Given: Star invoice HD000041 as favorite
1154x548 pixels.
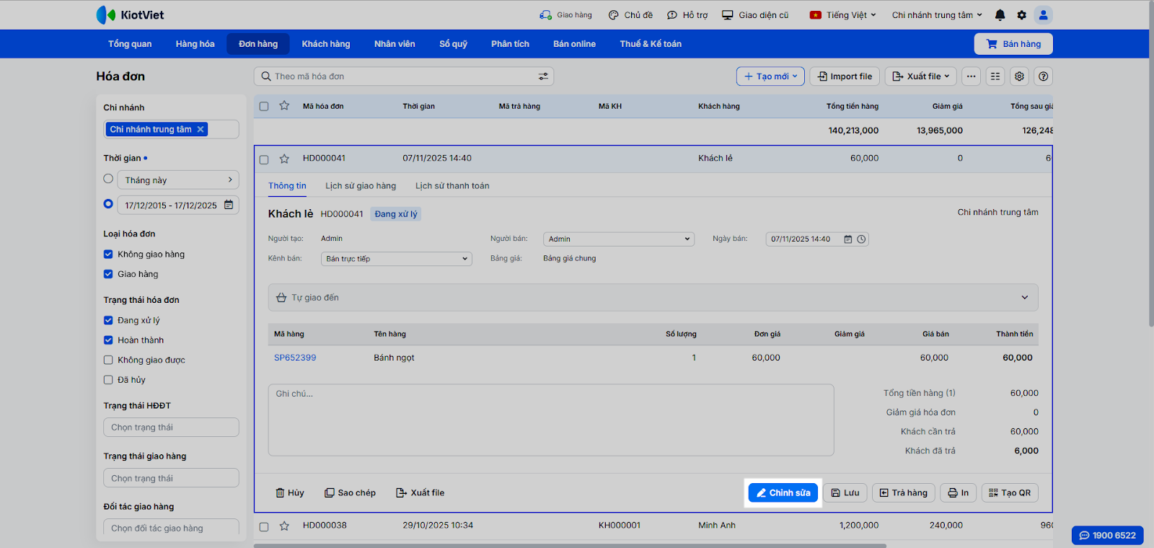Looking at the screenshot, I should click(x=284, y=159).
